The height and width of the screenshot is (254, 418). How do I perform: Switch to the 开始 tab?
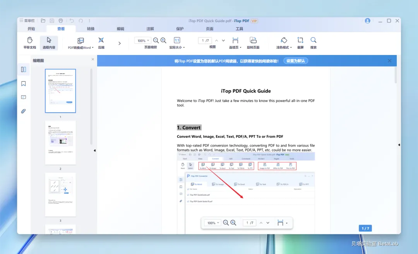31,29
